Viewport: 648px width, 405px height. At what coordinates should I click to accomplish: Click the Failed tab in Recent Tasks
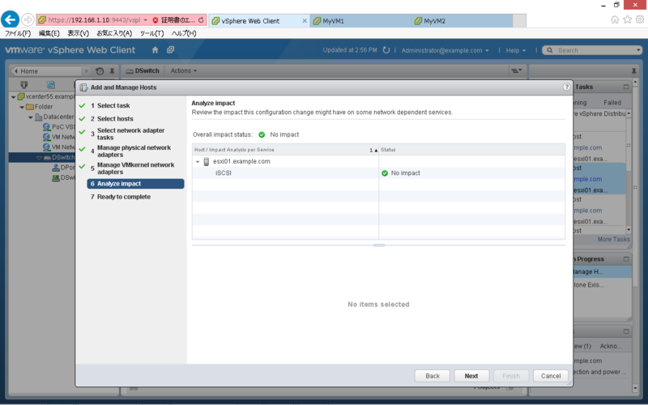point(612,103)
